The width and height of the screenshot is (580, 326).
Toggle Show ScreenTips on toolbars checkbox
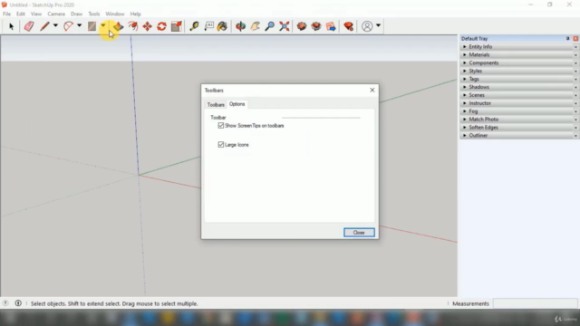pyautogui.click(x=221, y=126)
